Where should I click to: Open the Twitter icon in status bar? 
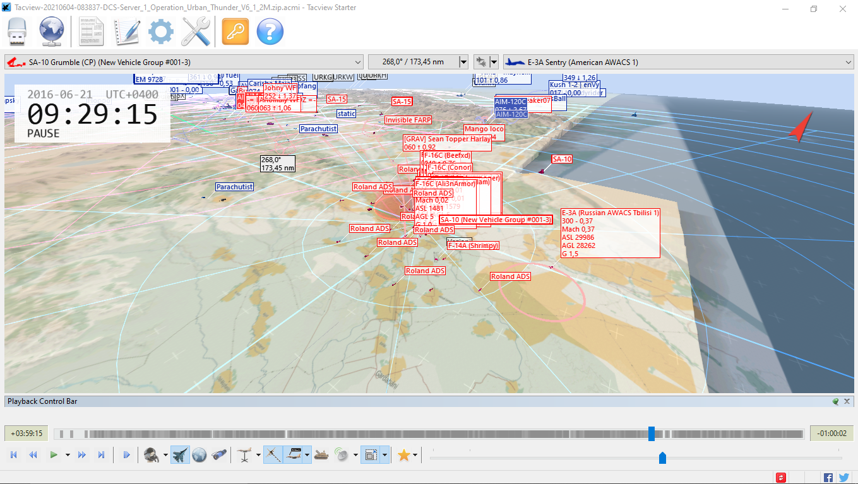pyautogui.click(x=844, y=478)
